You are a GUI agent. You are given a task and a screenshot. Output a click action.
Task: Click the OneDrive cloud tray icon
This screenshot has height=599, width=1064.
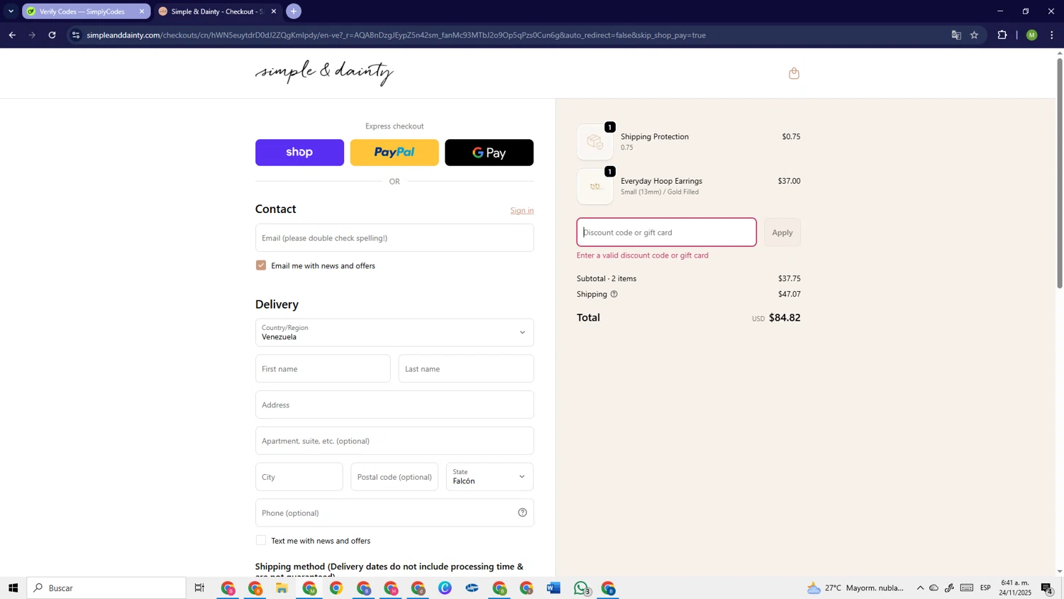934,588
